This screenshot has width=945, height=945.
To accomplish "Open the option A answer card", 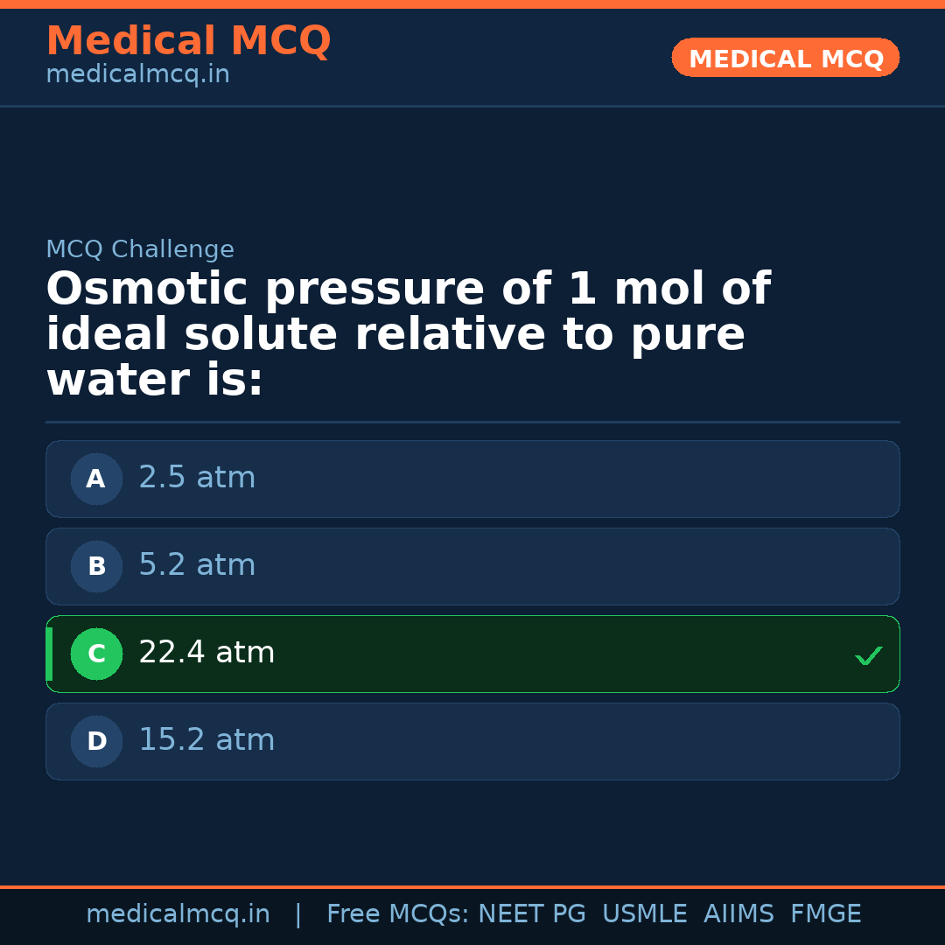I will (472, 479).
